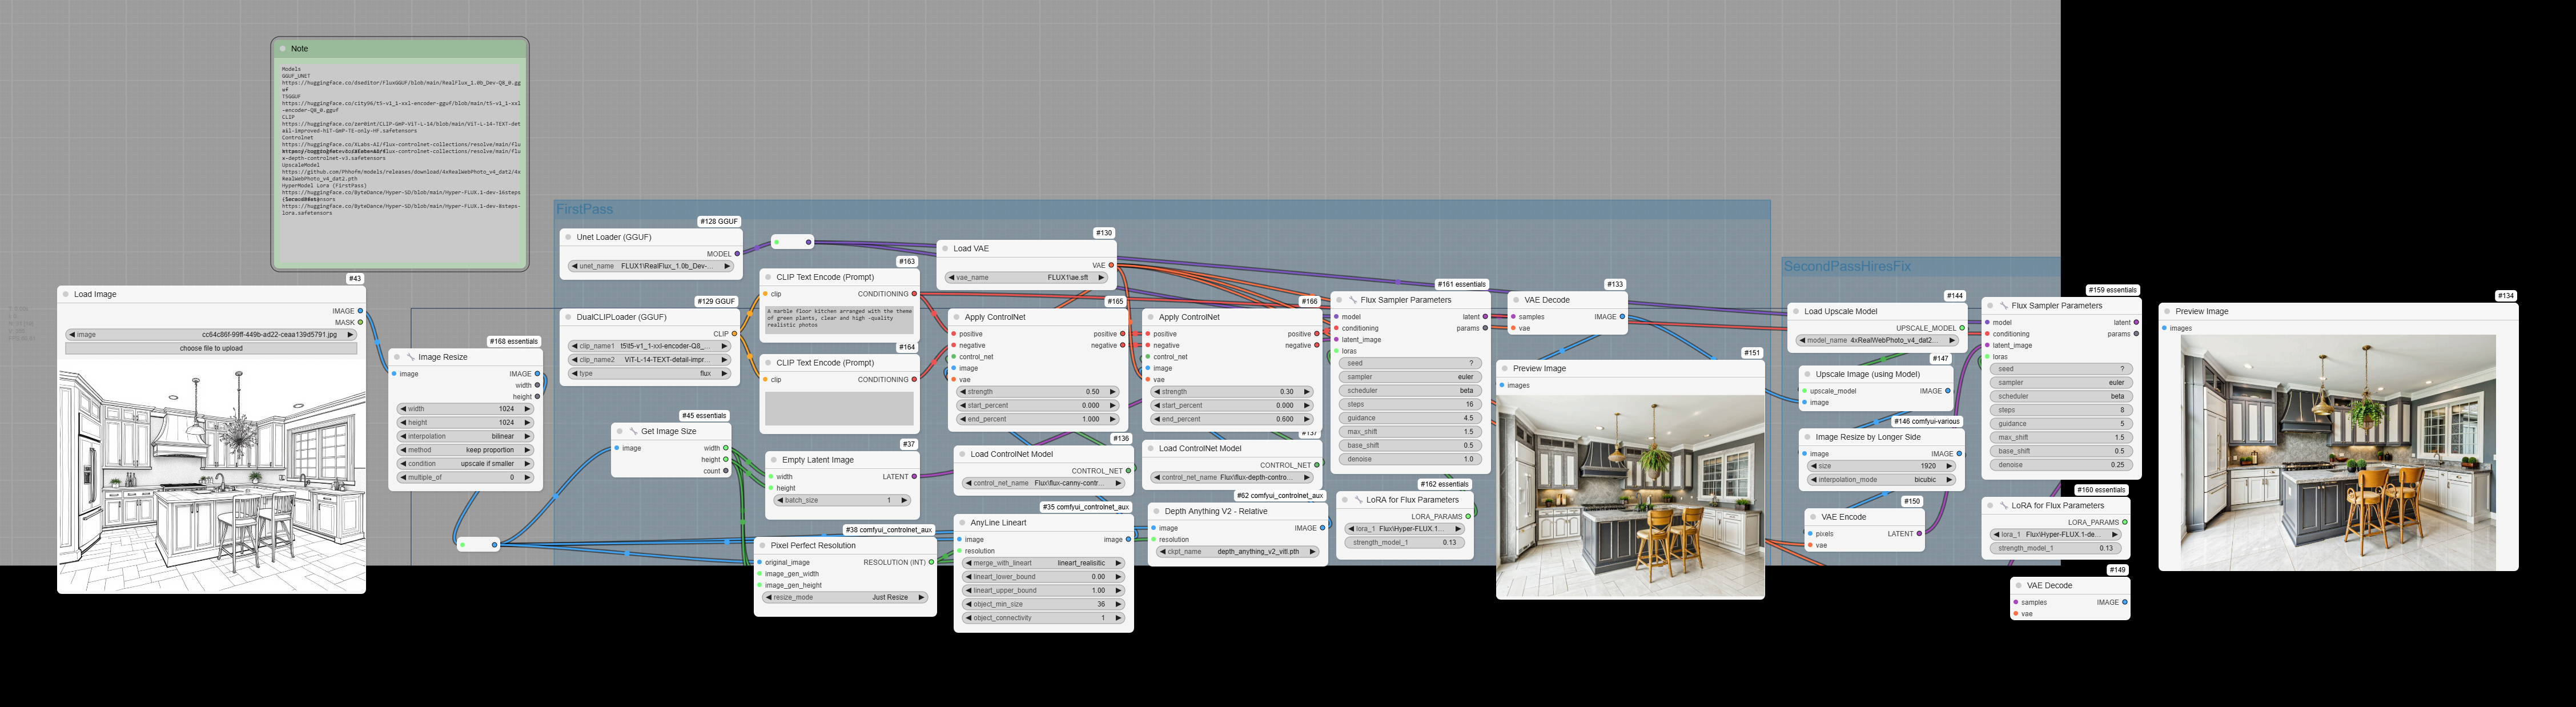
Task: Collapse Preview Image #134 node via title dot
Action: click(x=2167, y=312)
